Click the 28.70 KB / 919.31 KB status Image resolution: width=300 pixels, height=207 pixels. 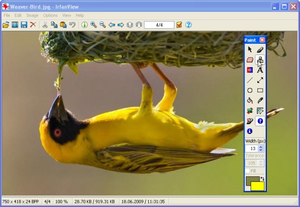(95, 202)
